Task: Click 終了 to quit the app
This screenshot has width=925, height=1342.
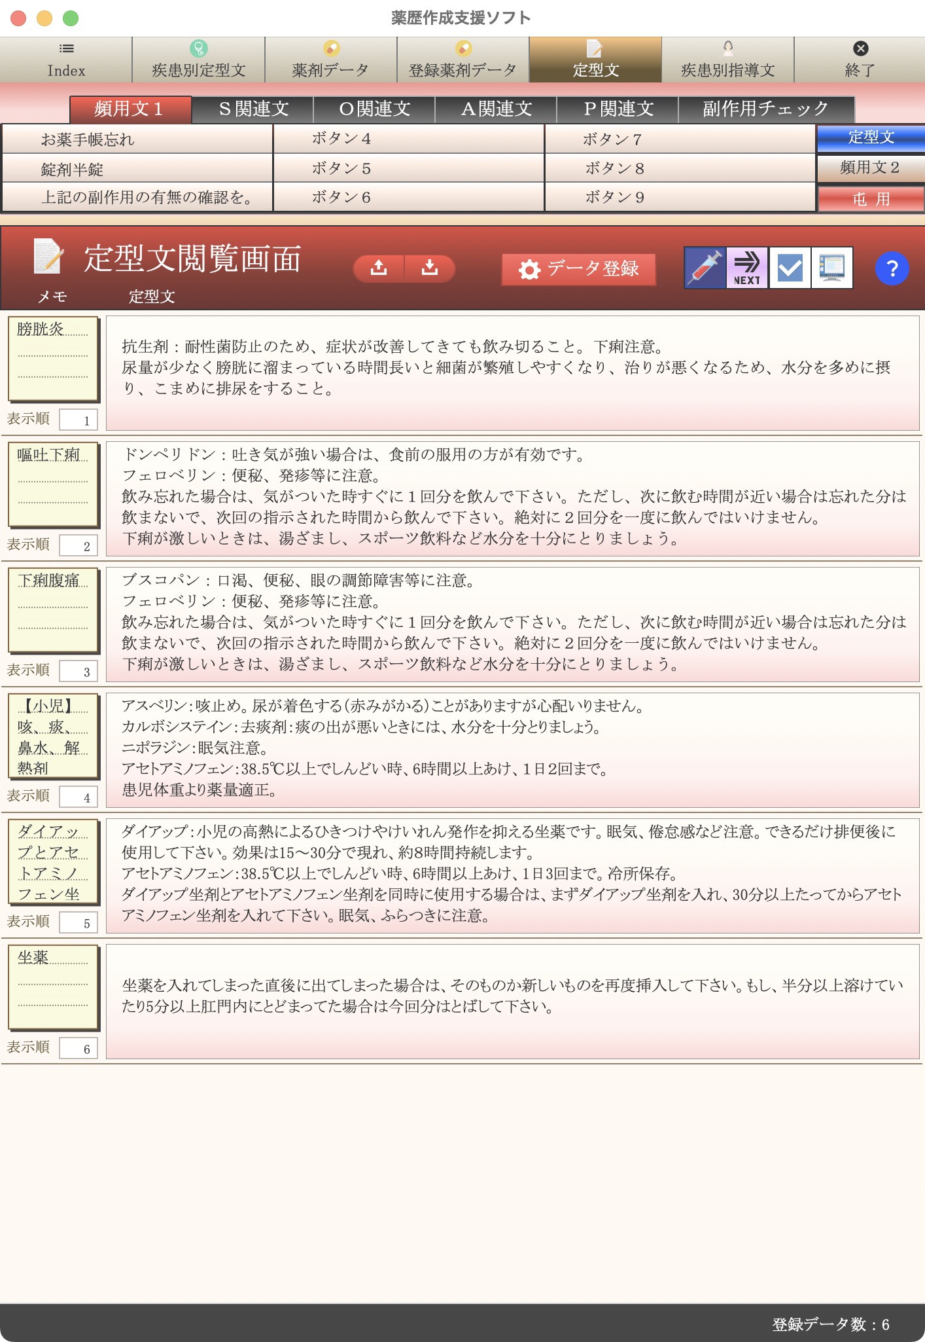Action: pos(860,60)
